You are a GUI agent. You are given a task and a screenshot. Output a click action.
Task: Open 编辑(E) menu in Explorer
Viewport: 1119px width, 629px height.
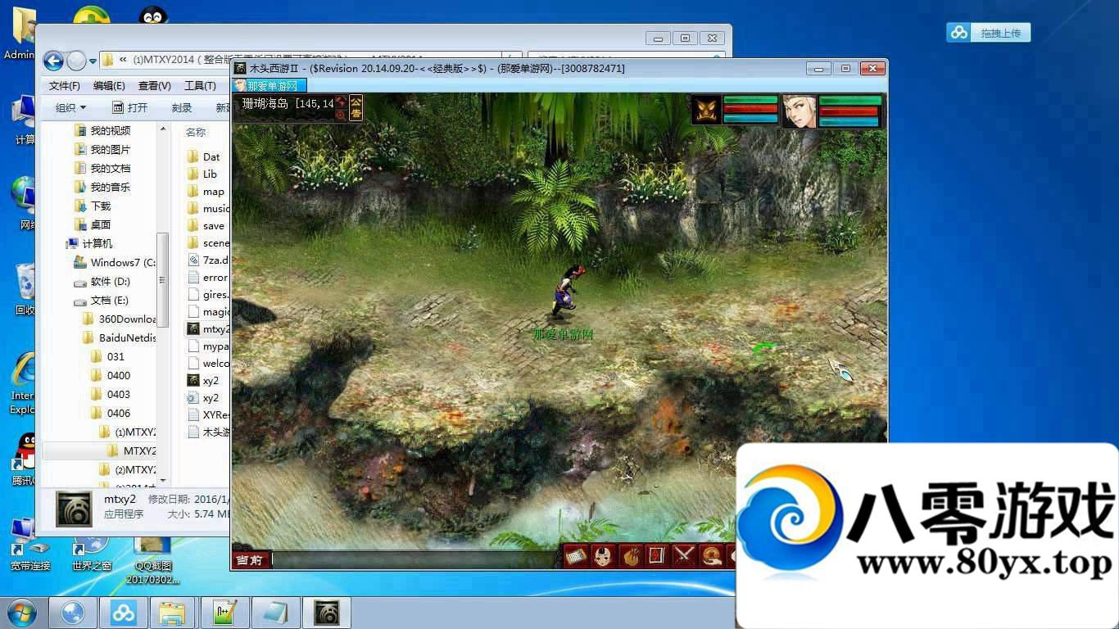(x=109, y=85)
